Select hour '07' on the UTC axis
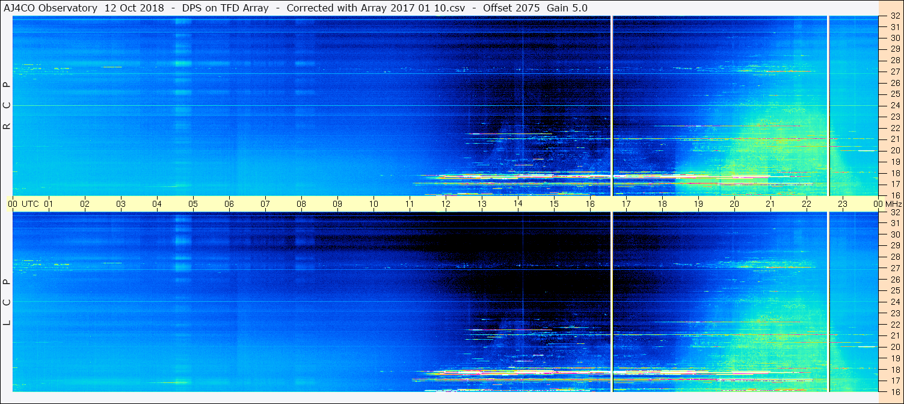 265,204
